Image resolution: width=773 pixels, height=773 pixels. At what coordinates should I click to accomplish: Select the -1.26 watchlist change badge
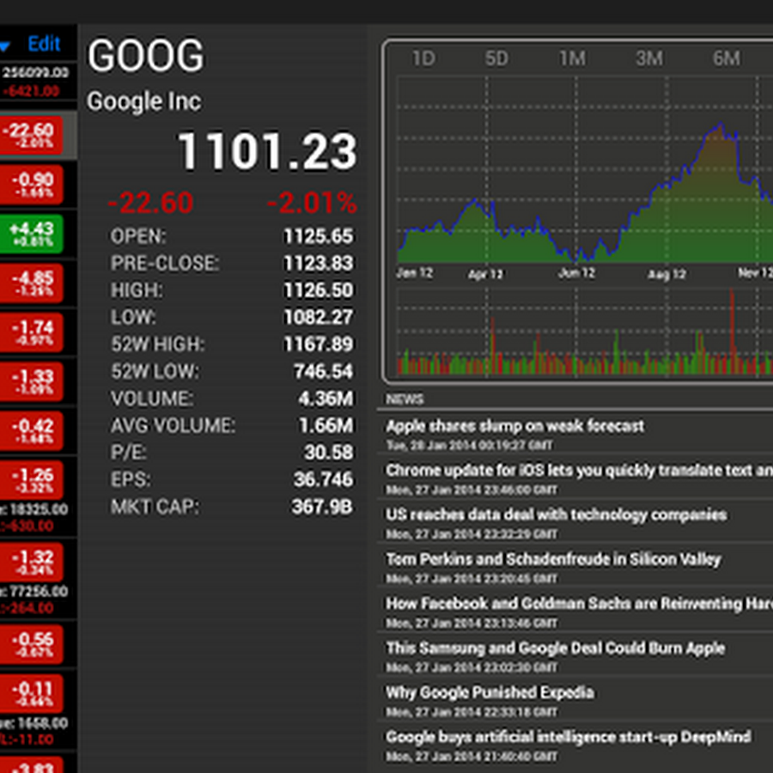pos(31,480)
